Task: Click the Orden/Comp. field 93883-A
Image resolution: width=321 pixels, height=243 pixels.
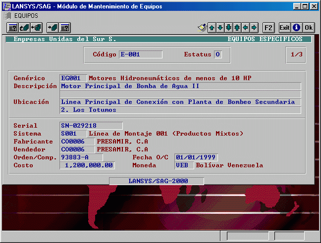Action: coord(81,157)
